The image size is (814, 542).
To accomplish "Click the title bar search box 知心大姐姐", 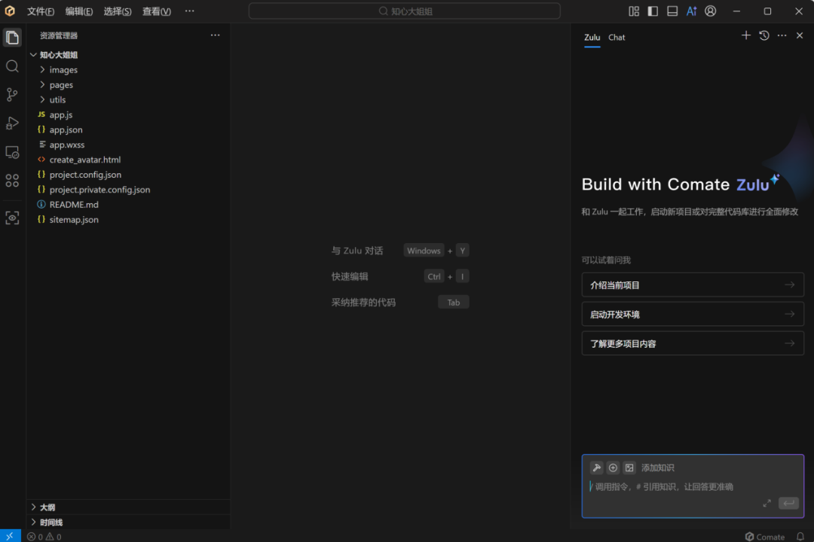I will (x=405, y=11).
